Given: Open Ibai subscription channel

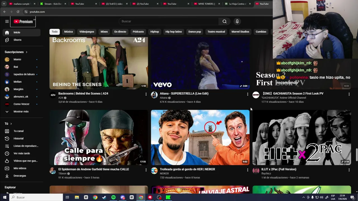Looking at the screenshot, I should pyautogui.click(x=21, y=67).
